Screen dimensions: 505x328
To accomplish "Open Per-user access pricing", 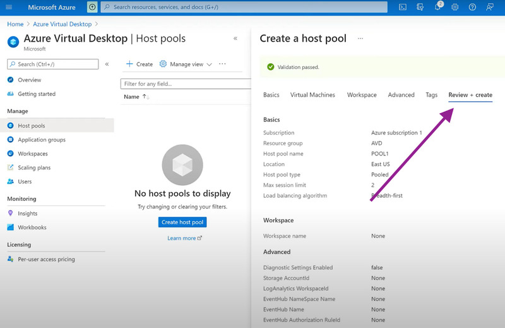I will click(x=46, y=259).
